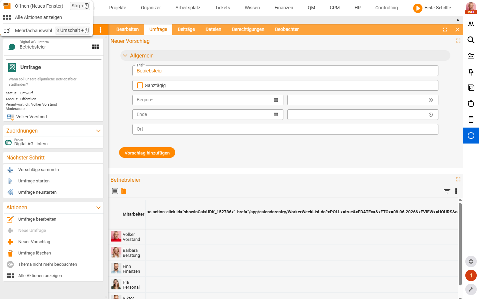Viewport: 479px width, 299px height.
Task: Open the search magnifier in right sidebar
Action: 471,40
